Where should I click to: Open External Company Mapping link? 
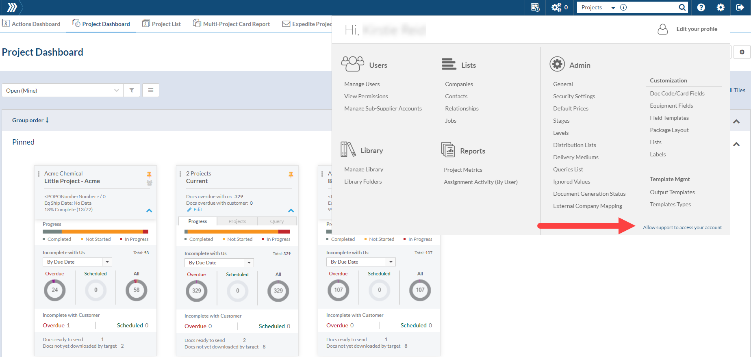pos(587,206)
